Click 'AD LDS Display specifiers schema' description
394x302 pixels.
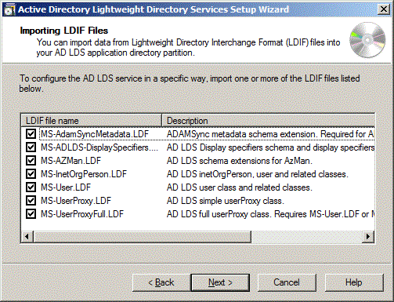(270, 147)
